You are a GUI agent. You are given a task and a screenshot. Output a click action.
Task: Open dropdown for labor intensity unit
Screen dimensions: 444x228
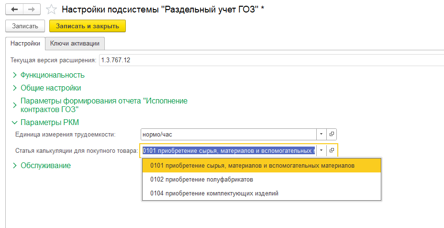[322, 134]
